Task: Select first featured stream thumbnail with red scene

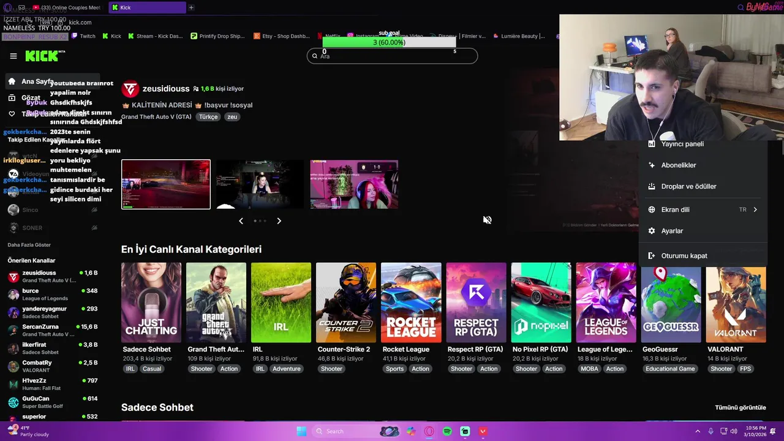Action: tap(166, 184)
